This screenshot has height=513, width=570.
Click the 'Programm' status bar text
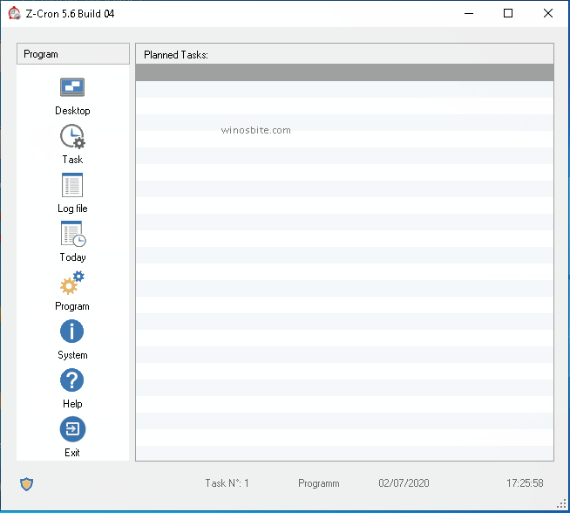pos(319,483)
